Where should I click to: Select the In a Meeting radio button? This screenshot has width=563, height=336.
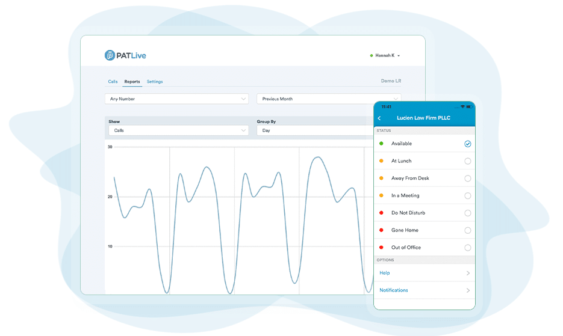467,196
